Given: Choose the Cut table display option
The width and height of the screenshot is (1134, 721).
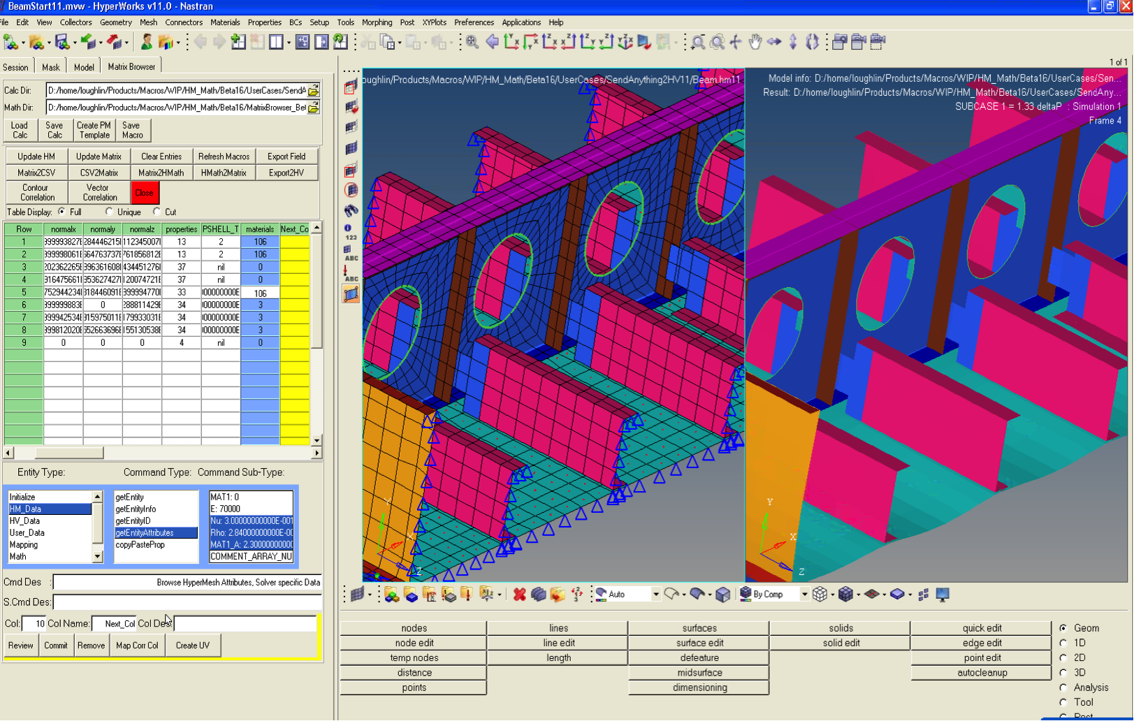Looking at the screenshot, I should [x=157, y=212].
